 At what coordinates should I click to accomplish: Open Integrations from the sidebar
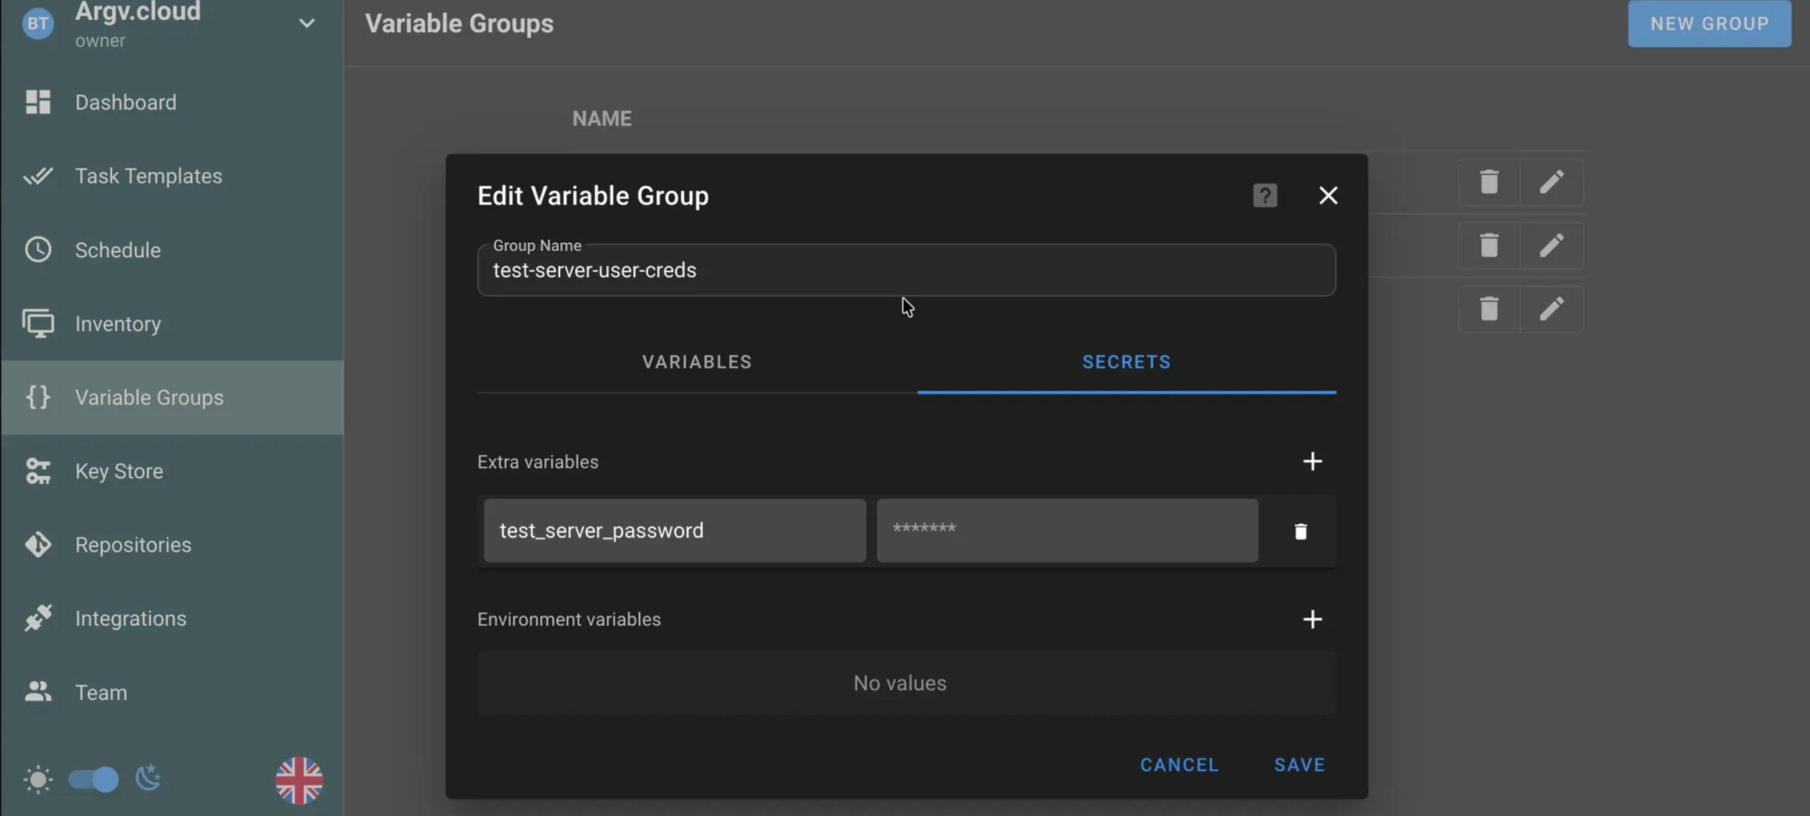(131, 619)
